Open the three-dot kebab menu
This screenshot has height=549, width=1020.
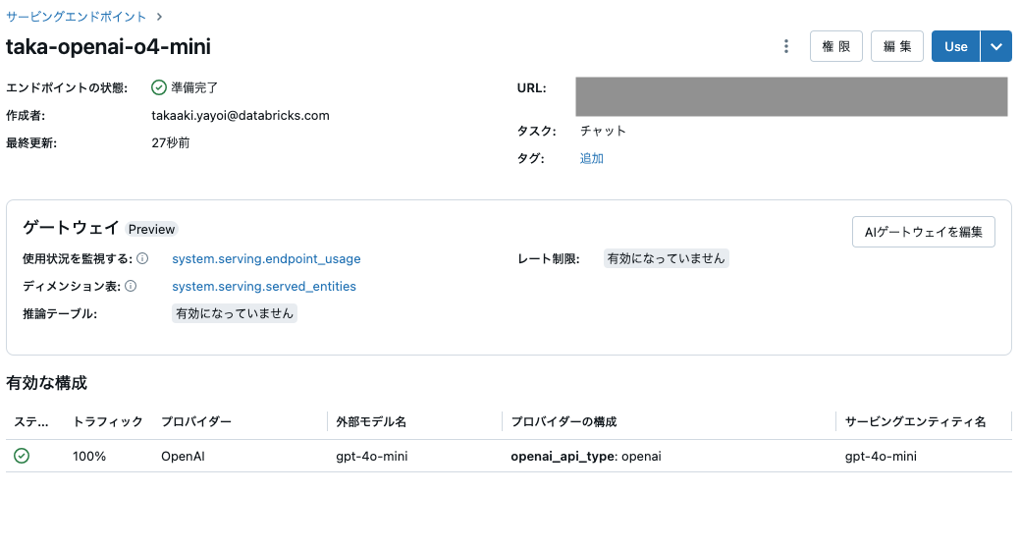785,46
